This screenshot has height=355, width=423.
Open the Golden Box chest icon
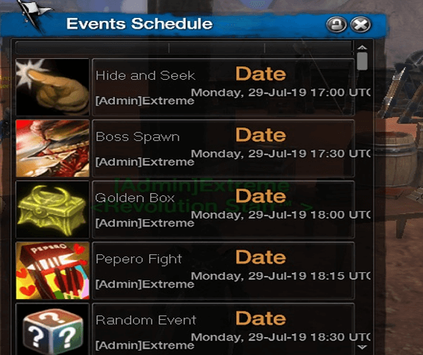coord(52,209)
